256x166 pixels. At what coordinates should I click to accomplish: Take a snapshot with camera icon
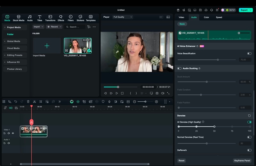tap(157, 93)
